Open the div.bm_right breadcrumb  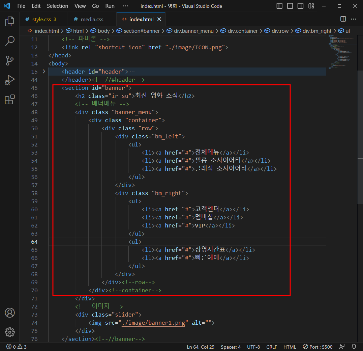point(313,31)
